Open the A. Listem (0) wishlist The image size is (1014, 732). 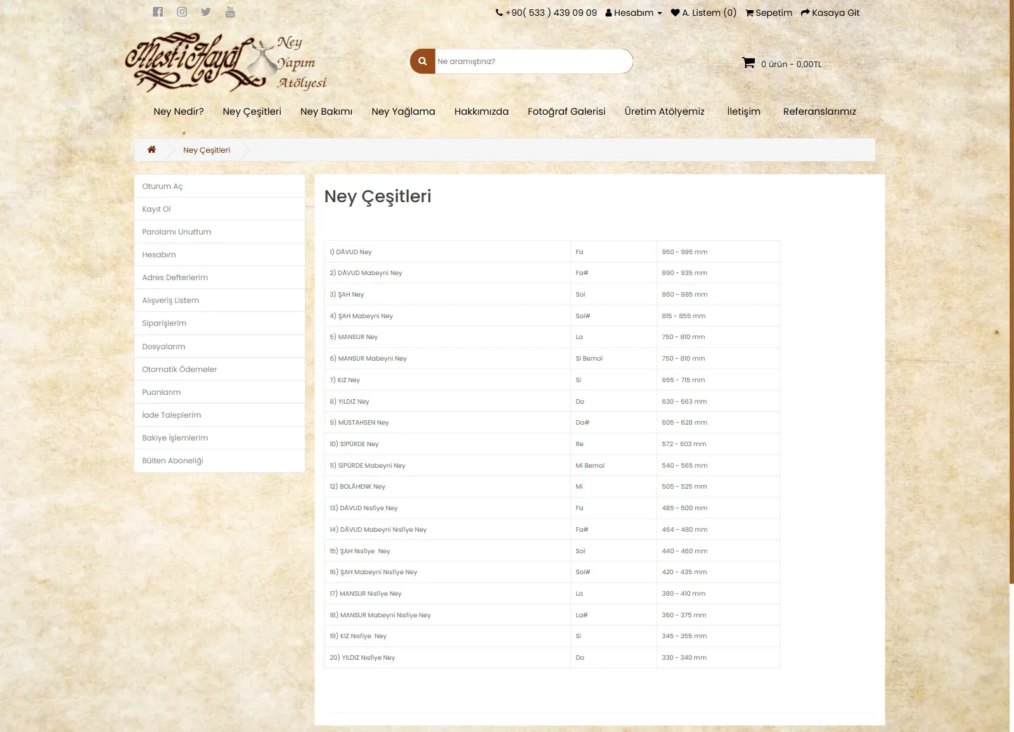pyautogui.click(x=703, y=13)
